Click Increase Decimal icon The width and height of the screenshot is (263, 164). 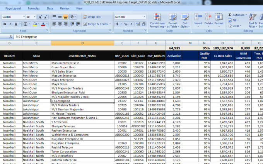(138, 24)
